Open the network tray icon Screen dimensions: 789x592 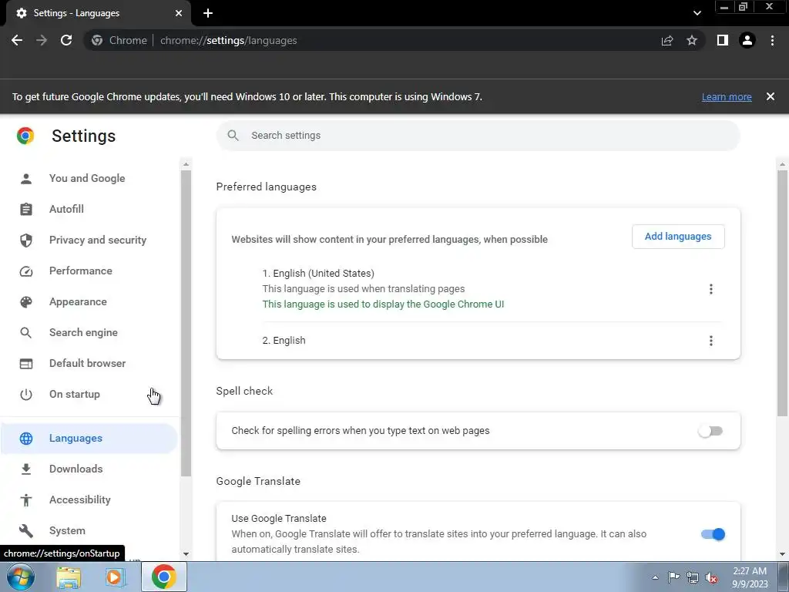point(693,577)
